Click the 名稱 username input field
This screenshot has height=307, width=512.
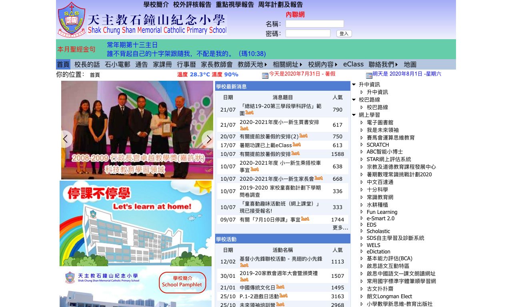pyautogui.click(x=315, y=24)
